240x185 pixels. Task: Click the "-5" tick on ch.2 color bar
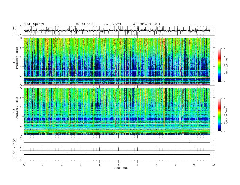pyautogui.click(x=223, y=115)
